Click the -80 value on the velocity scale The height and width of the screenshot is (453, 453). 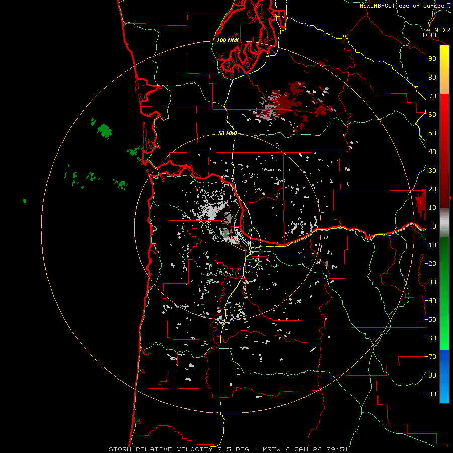[x=430, y=375]
